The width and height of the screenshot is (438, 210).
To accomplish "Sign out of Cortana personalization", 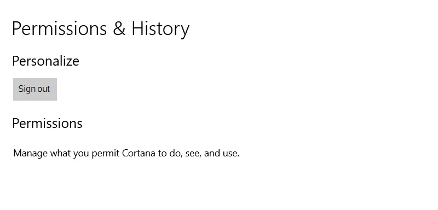I will point(35,89).
